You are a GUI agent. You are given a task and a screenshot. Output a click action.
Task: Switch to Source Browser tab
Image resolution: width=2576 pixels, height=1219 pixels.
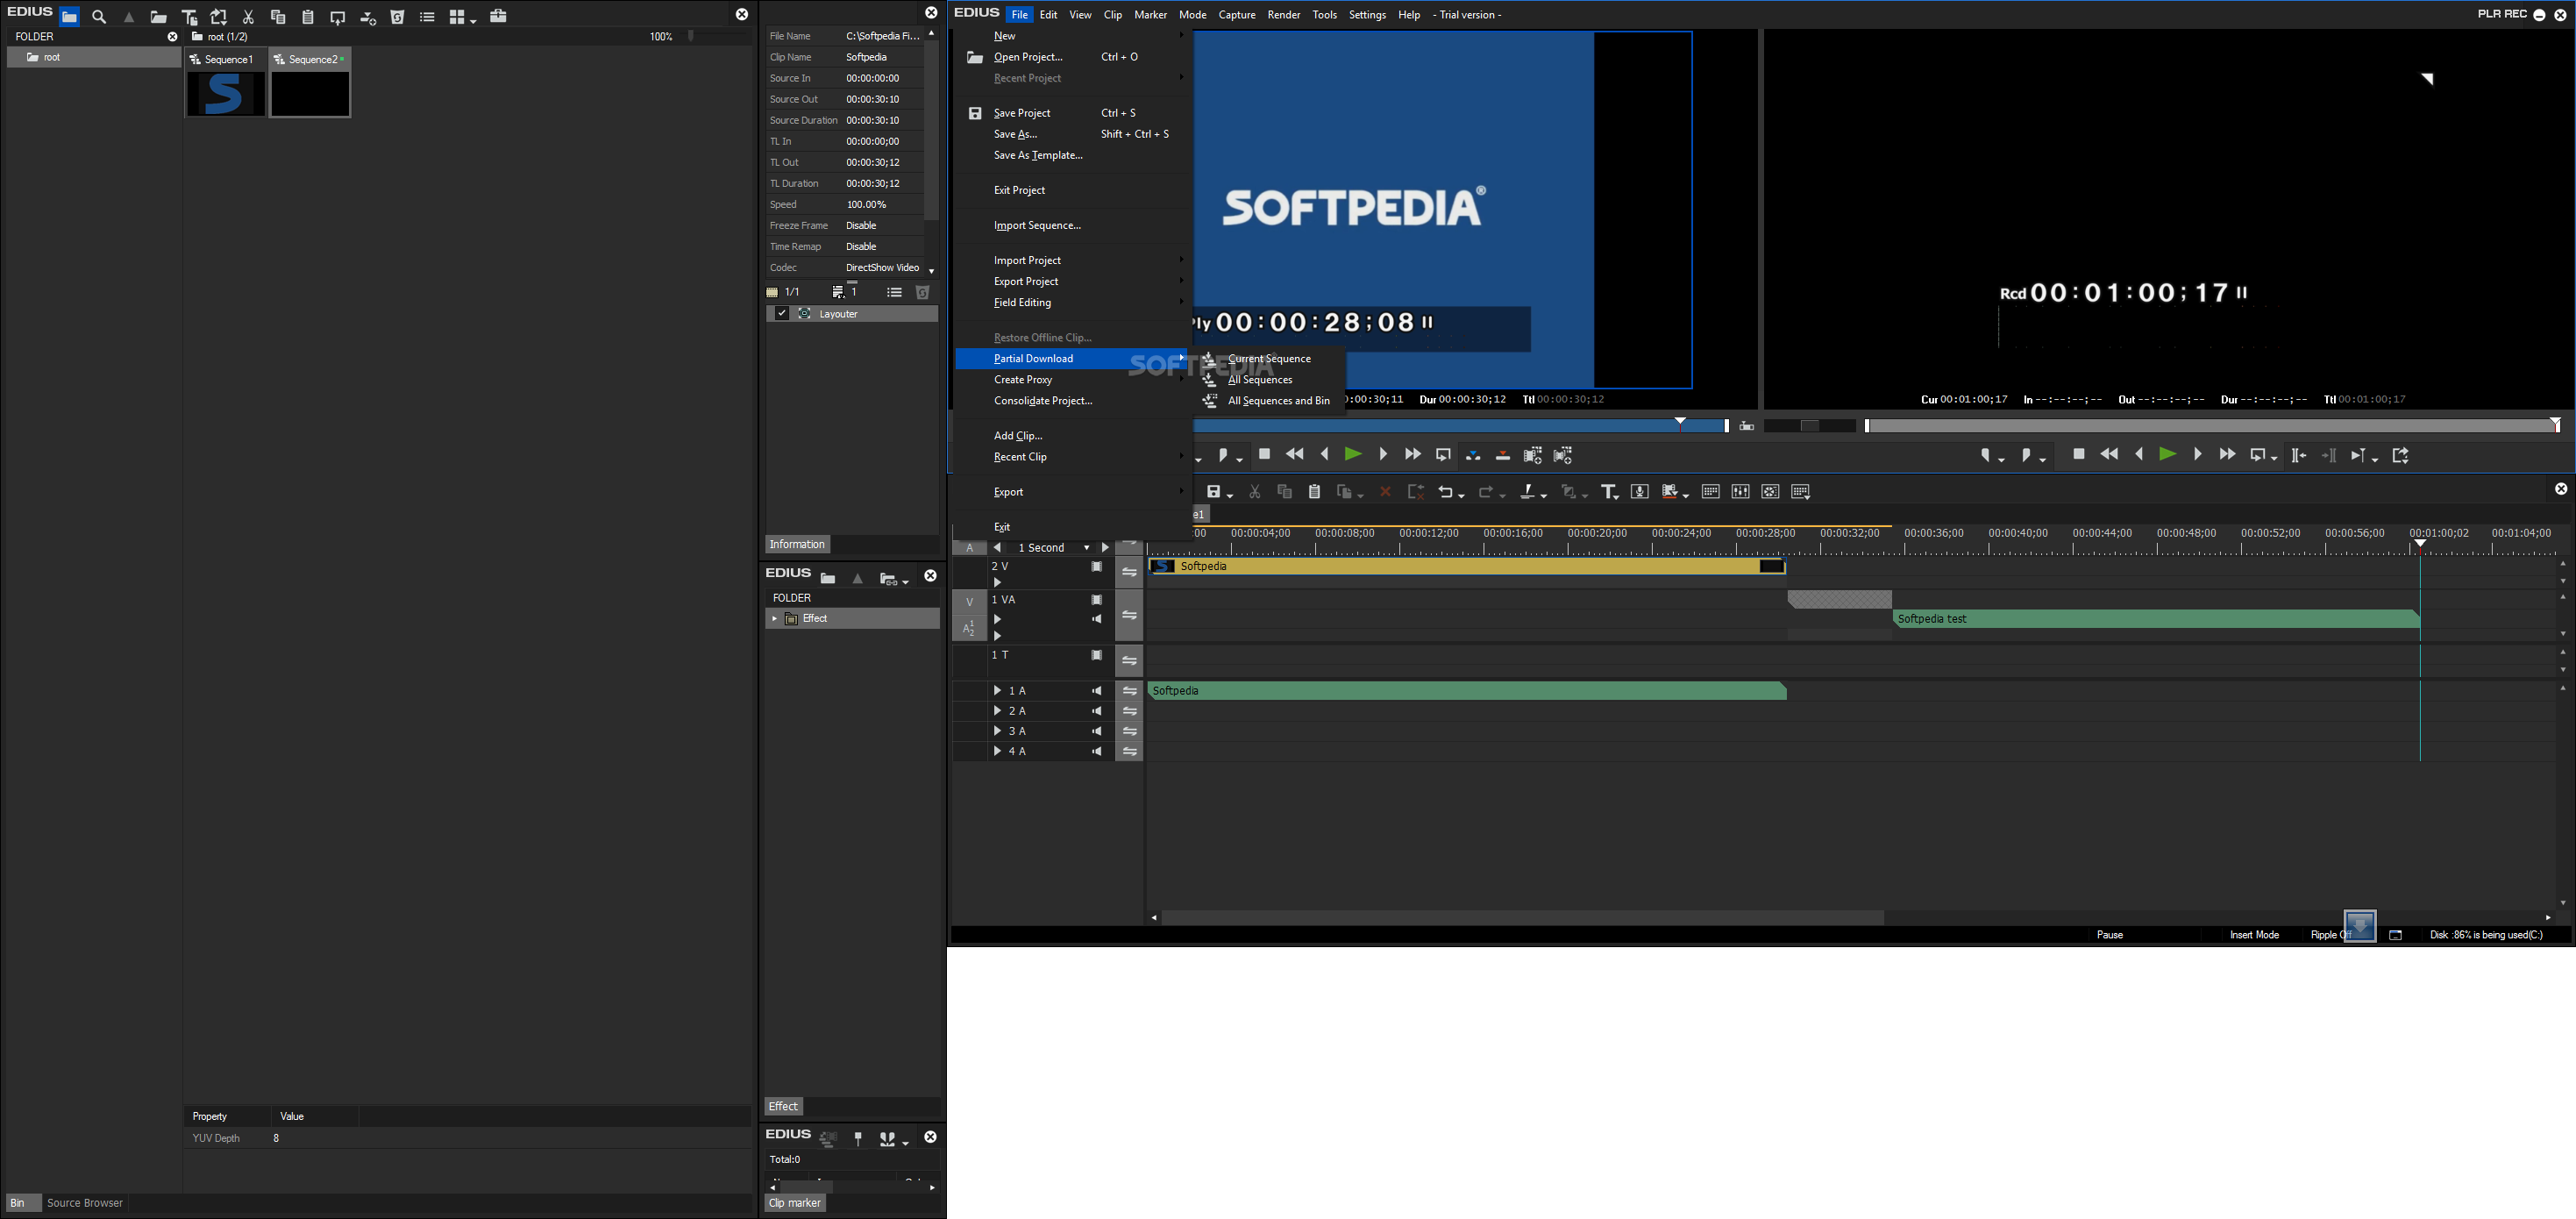(85, 1203)
